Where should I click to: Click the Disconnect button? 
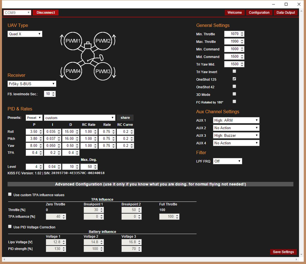pyautogui.click(x=46, y=13)
